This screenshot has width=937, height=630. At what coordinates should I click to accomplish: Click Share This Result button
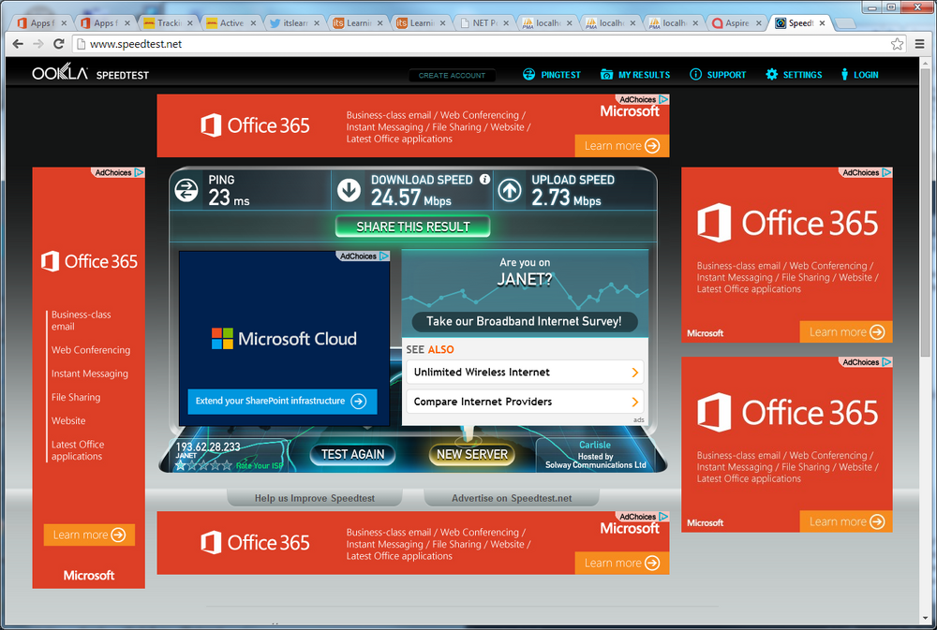pos(413,227)
